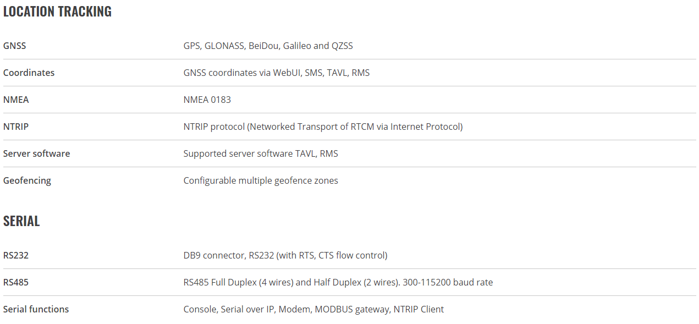Select Configurable multiple geofence zones text
Screen dimensions: 699x324
pos(261,180)
